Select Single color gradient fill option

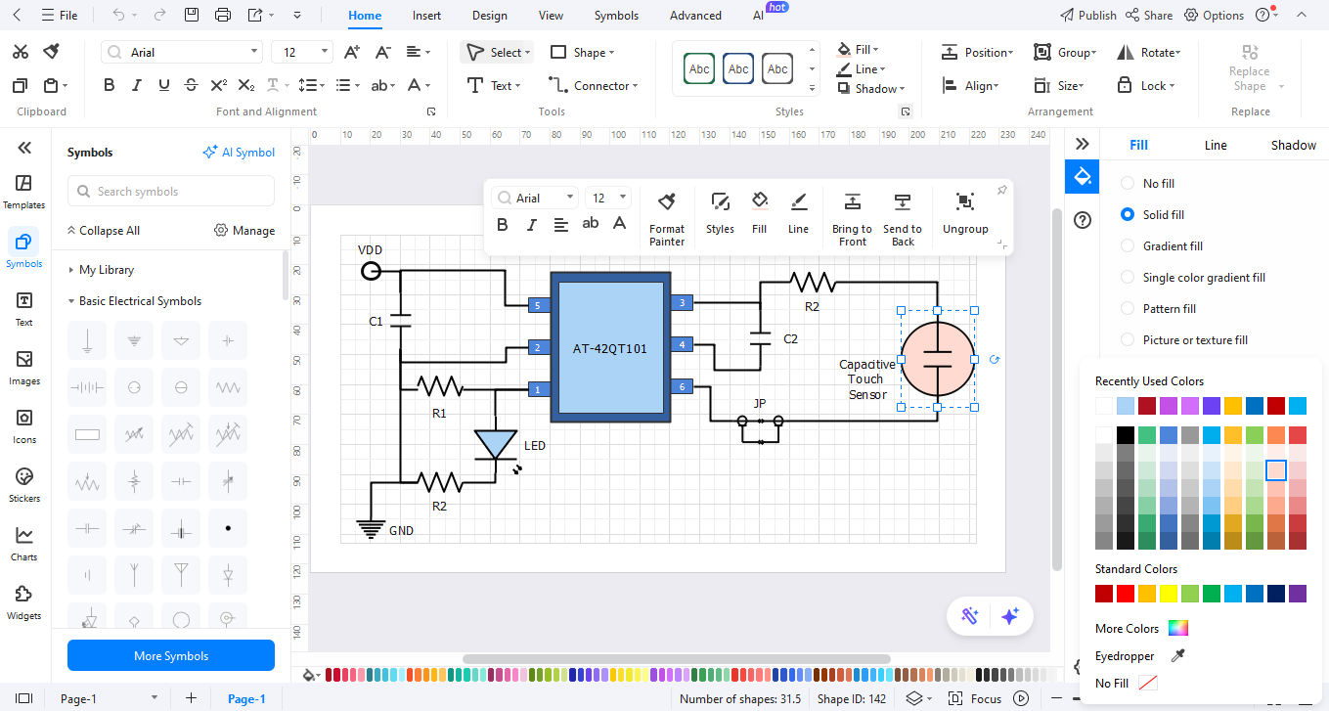(1128, 277)
